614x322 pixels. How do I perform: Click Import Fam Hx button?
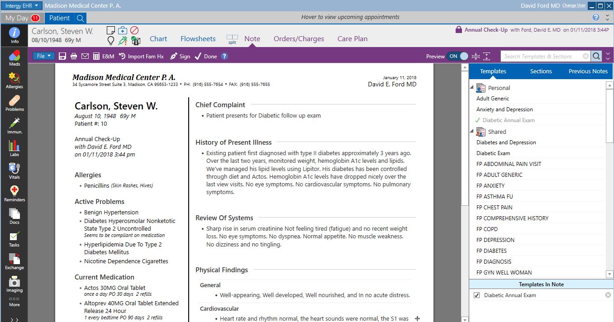(x=141, y=57)
